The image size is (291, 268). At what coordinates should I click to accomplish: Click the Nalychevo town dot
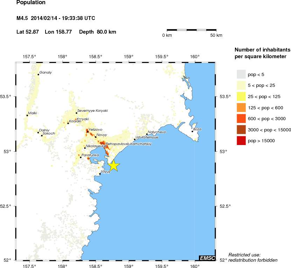(147, 134)
